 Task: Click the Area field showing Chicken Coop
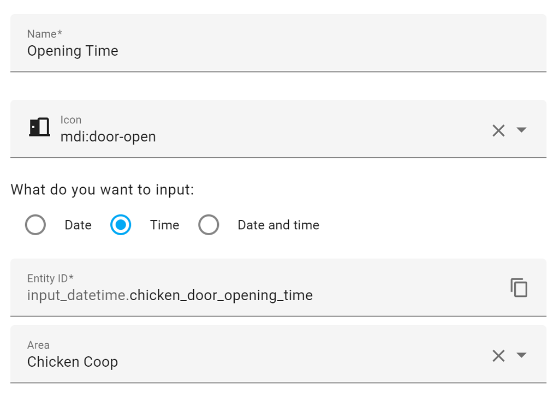click(x=73, y=361)
